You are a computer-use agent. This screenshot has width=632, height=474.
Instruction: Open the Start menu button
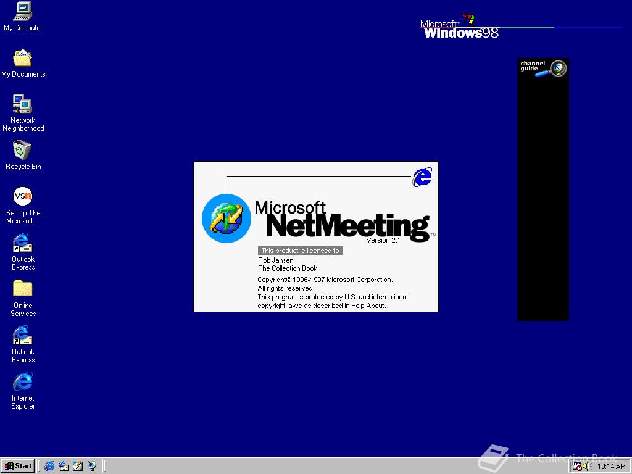coord(18,466)
